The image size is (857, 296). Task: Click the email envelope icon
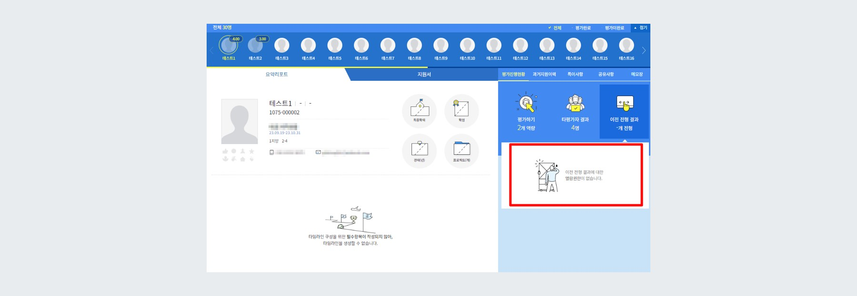point(318,152)
